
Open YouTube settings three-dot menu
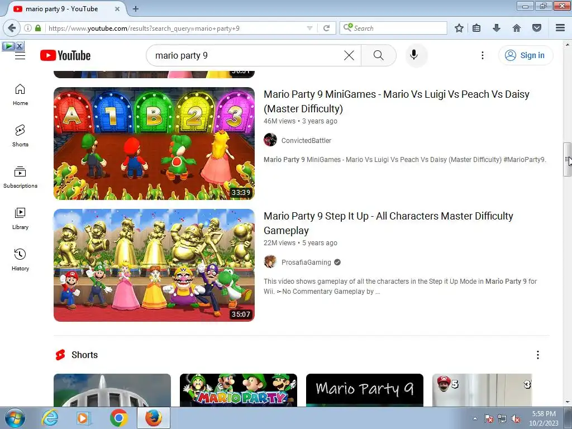pyautogui.click(x=482, y=55)
